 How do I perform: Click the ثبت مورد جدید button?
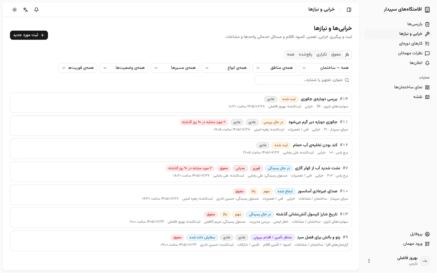(x=29, y=35)
